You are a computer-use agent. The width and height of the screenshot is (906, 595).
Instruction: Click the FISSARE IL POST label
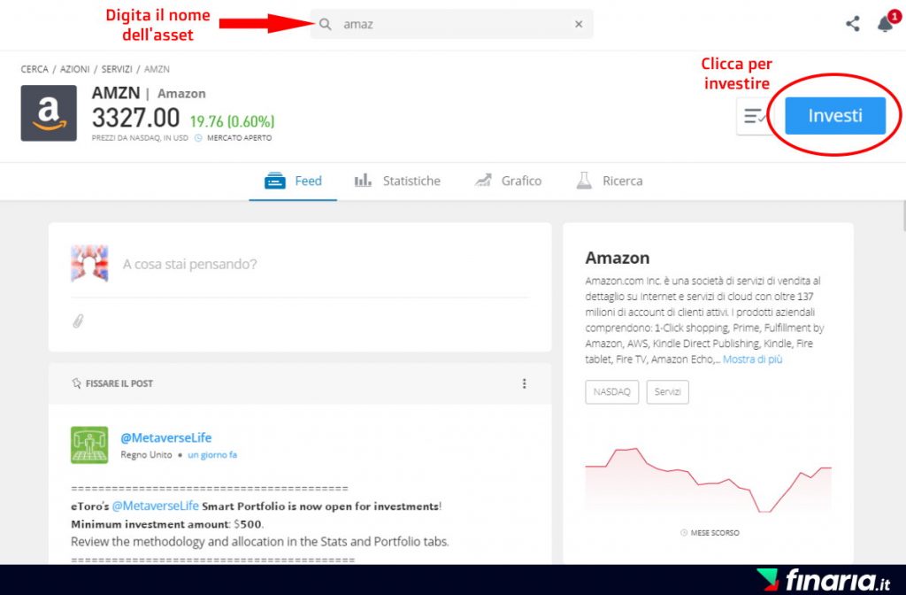[x=119, y=383]
